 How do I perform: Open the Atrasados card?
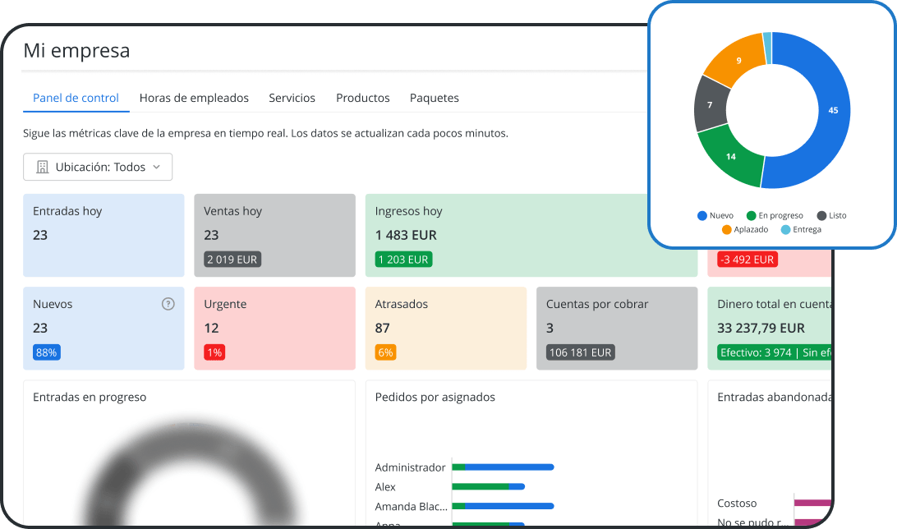pos(446,329)
